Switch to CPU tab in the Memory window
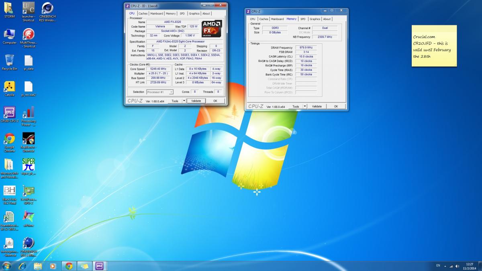Screen dimensions: 482x271 (x=253, y=19)
